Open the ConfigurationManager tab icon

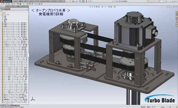(x=7, y=9)
